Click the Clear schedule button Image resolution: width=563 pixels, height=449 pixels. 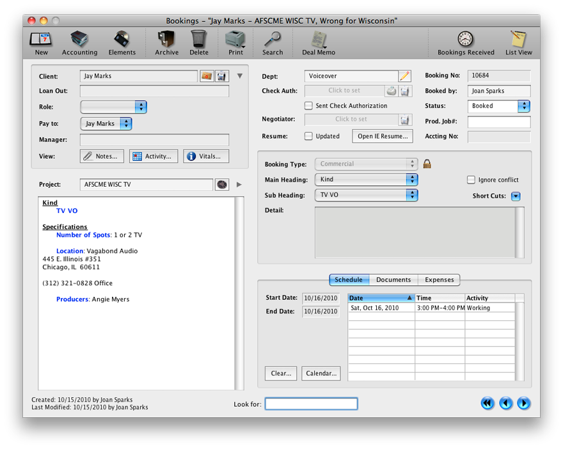281,374
